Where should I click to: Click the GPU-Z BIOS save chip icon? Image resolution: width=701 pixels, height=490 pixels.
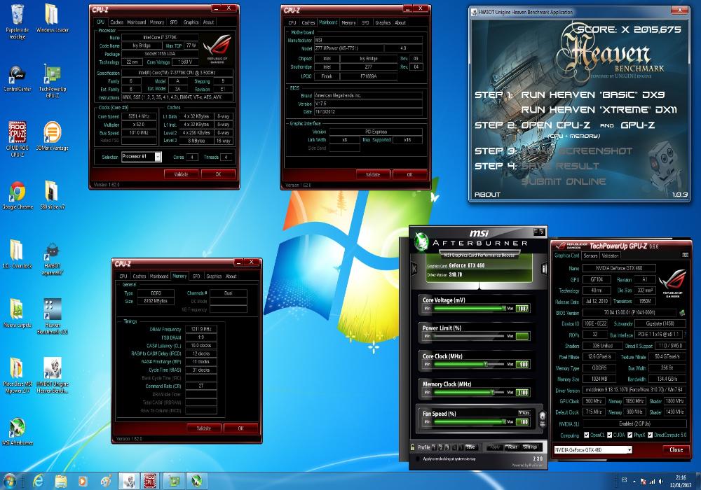click(x=682, y=313)
